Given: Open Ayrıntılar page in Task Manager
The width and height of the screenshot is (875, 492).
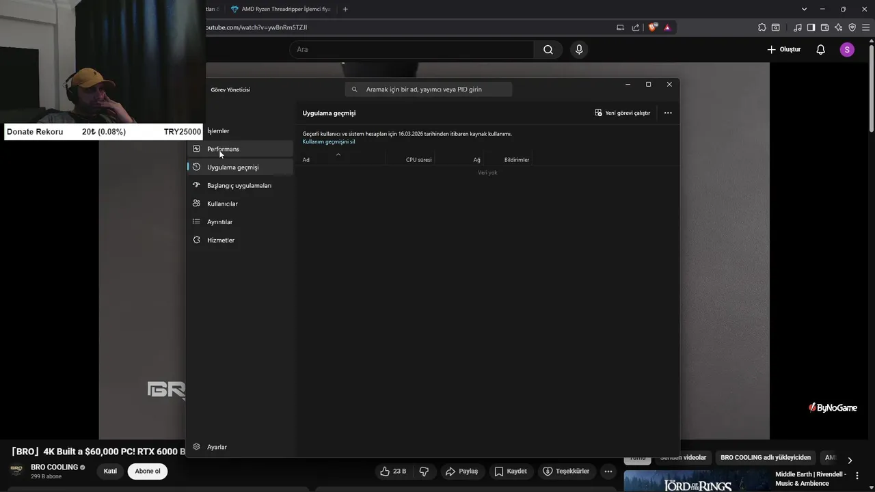Looking at the screenshot, I should click(240, 222).
